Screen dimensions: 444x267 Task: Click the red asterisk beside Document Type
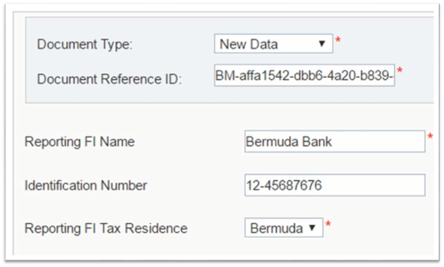pyautogui.click(x=338, y=41)
